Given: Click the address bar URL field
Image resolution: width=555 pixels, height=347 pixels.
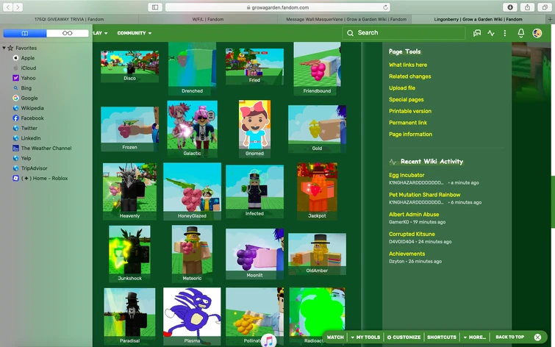Looking at the screenshot, I should coord(278,7).
